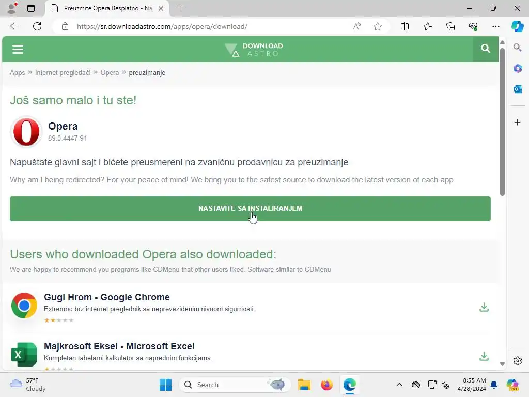Screen dimensions: 529x397
Task: Click the Apps breadcrumb link
Action: (18, 72)
